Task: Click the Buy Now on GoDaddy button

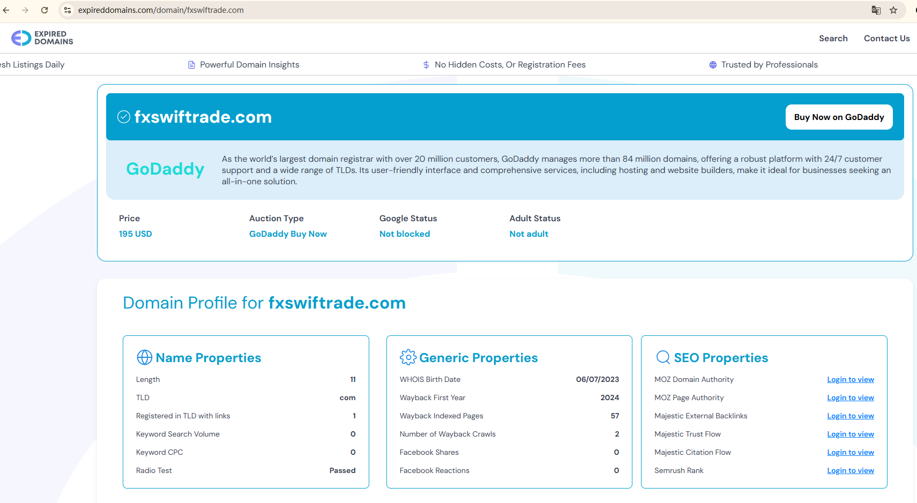Action: point(839,117)
